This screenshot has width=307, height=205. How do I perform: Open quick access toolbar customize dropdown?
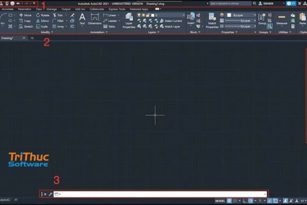tap(34, 4)
